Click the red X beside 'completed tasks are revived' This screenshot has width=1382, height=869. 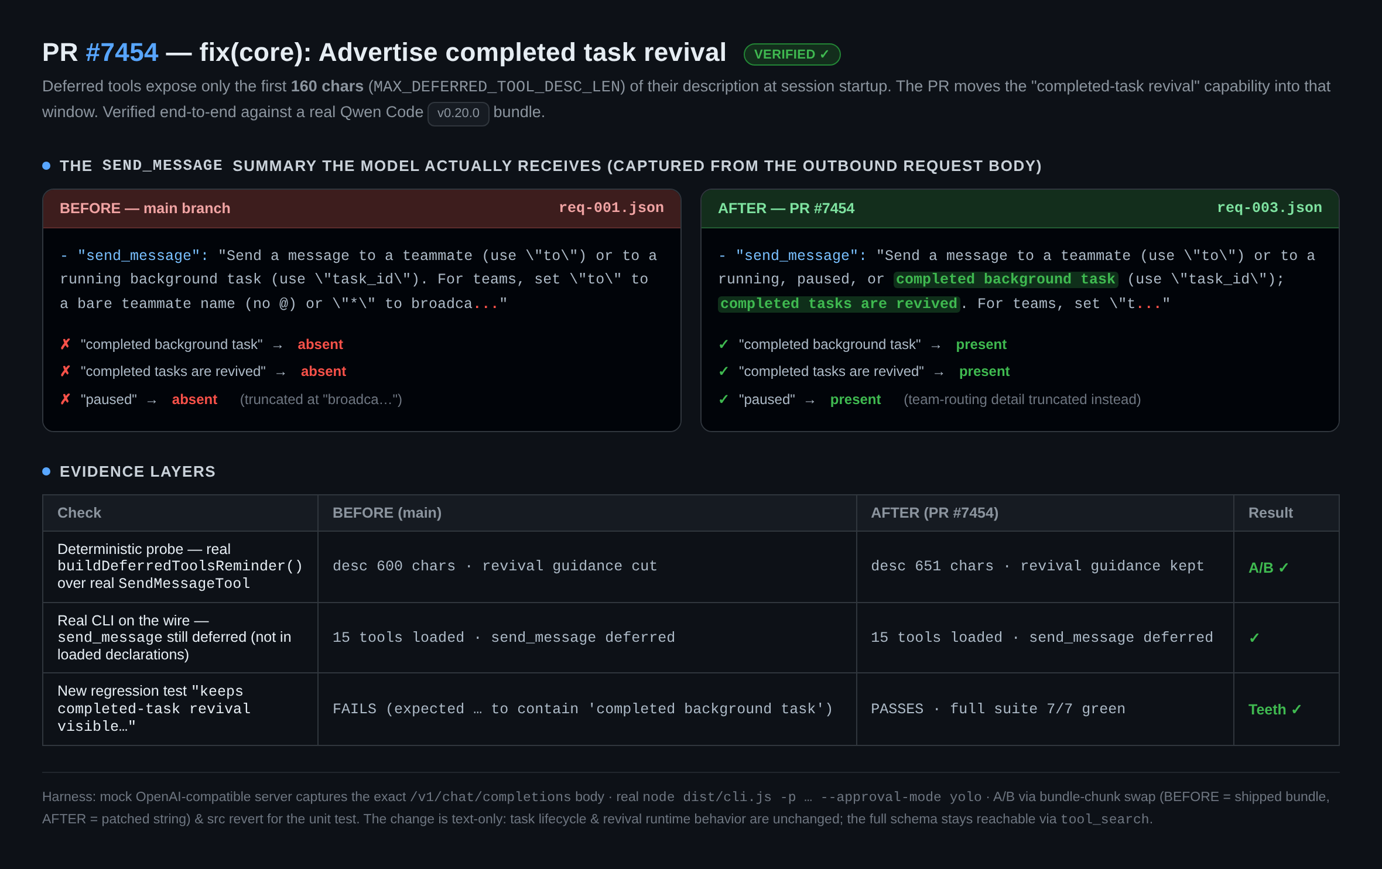[x=66, y=371]
